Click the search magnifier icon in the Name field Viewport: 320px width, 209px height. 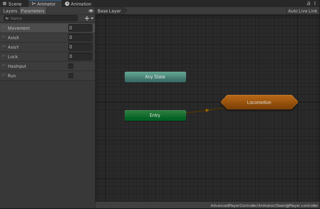[7, 18]
